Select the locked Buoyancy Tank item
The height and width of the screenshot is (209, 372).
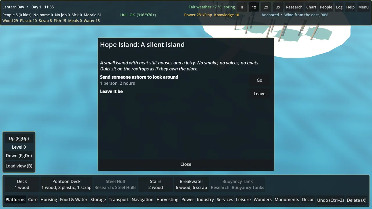pyautogui.click(x=237, y=184)
